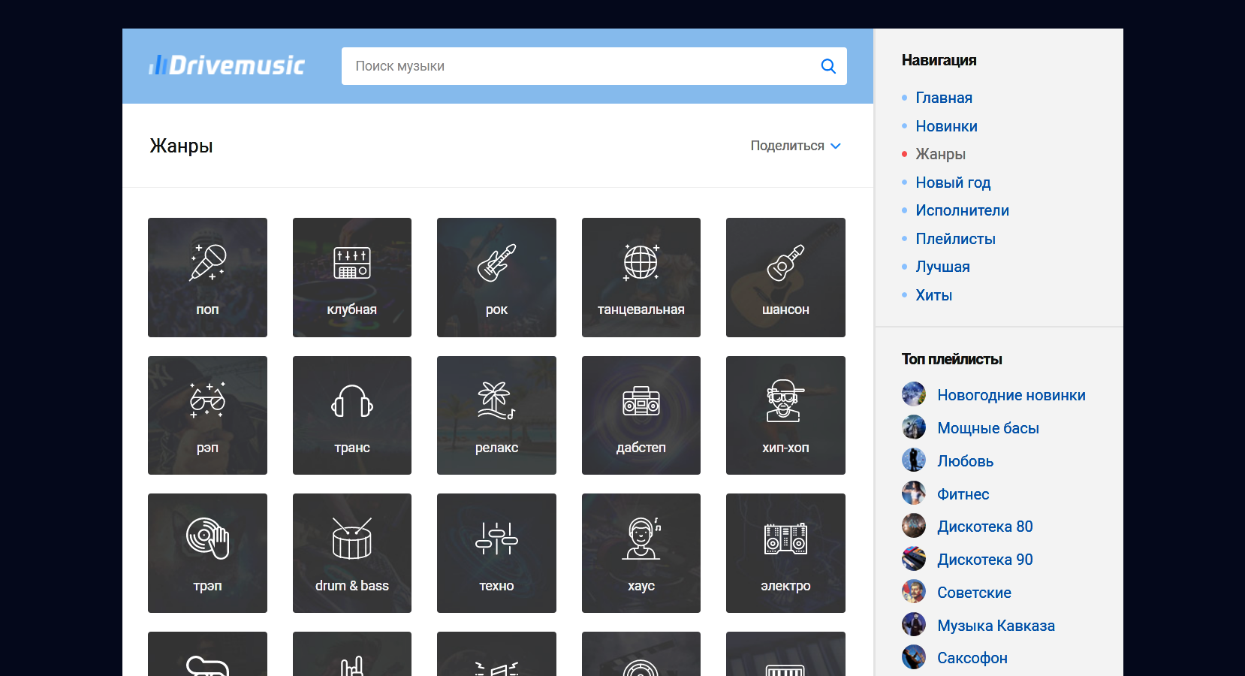Open Новинки in navigation
The height and width of the screenshot is (676, 1245).
coord(946,126)
